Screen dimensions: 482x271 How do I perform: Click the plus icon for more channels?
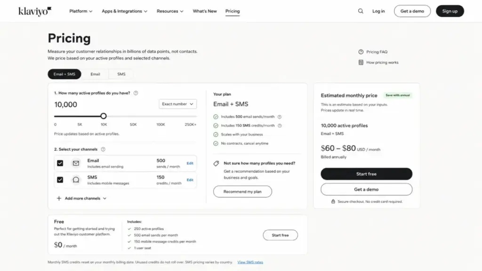(x=59, y=199)
